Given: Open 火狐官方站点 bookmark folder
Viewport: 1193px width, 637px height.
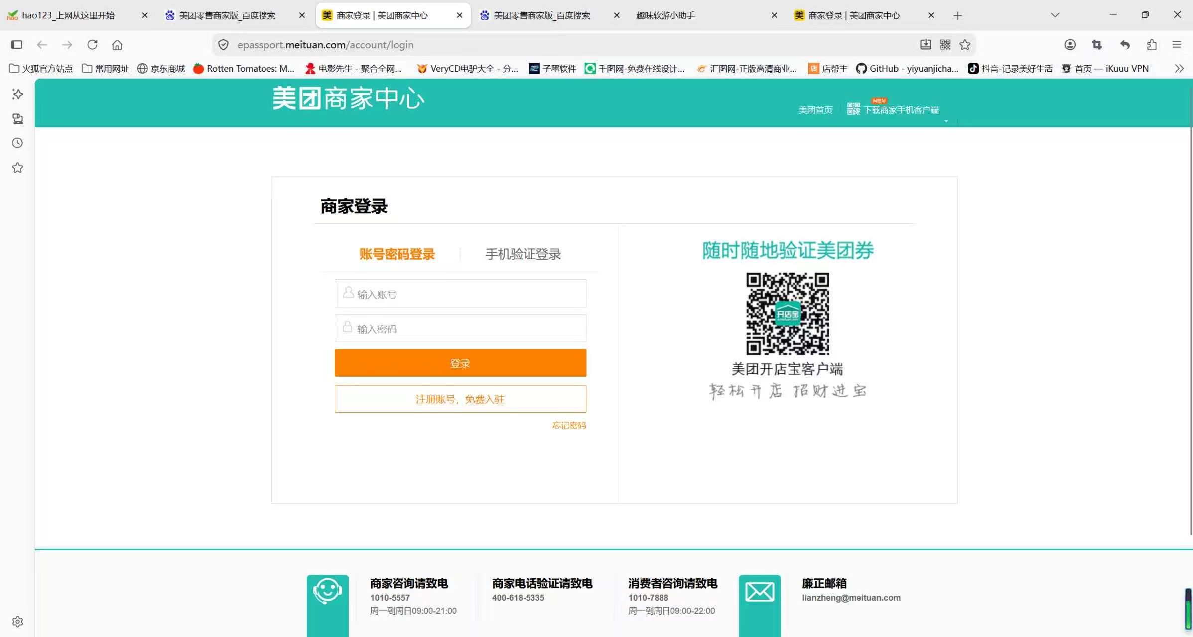Looking at the screenshot, I should point(41,69).
